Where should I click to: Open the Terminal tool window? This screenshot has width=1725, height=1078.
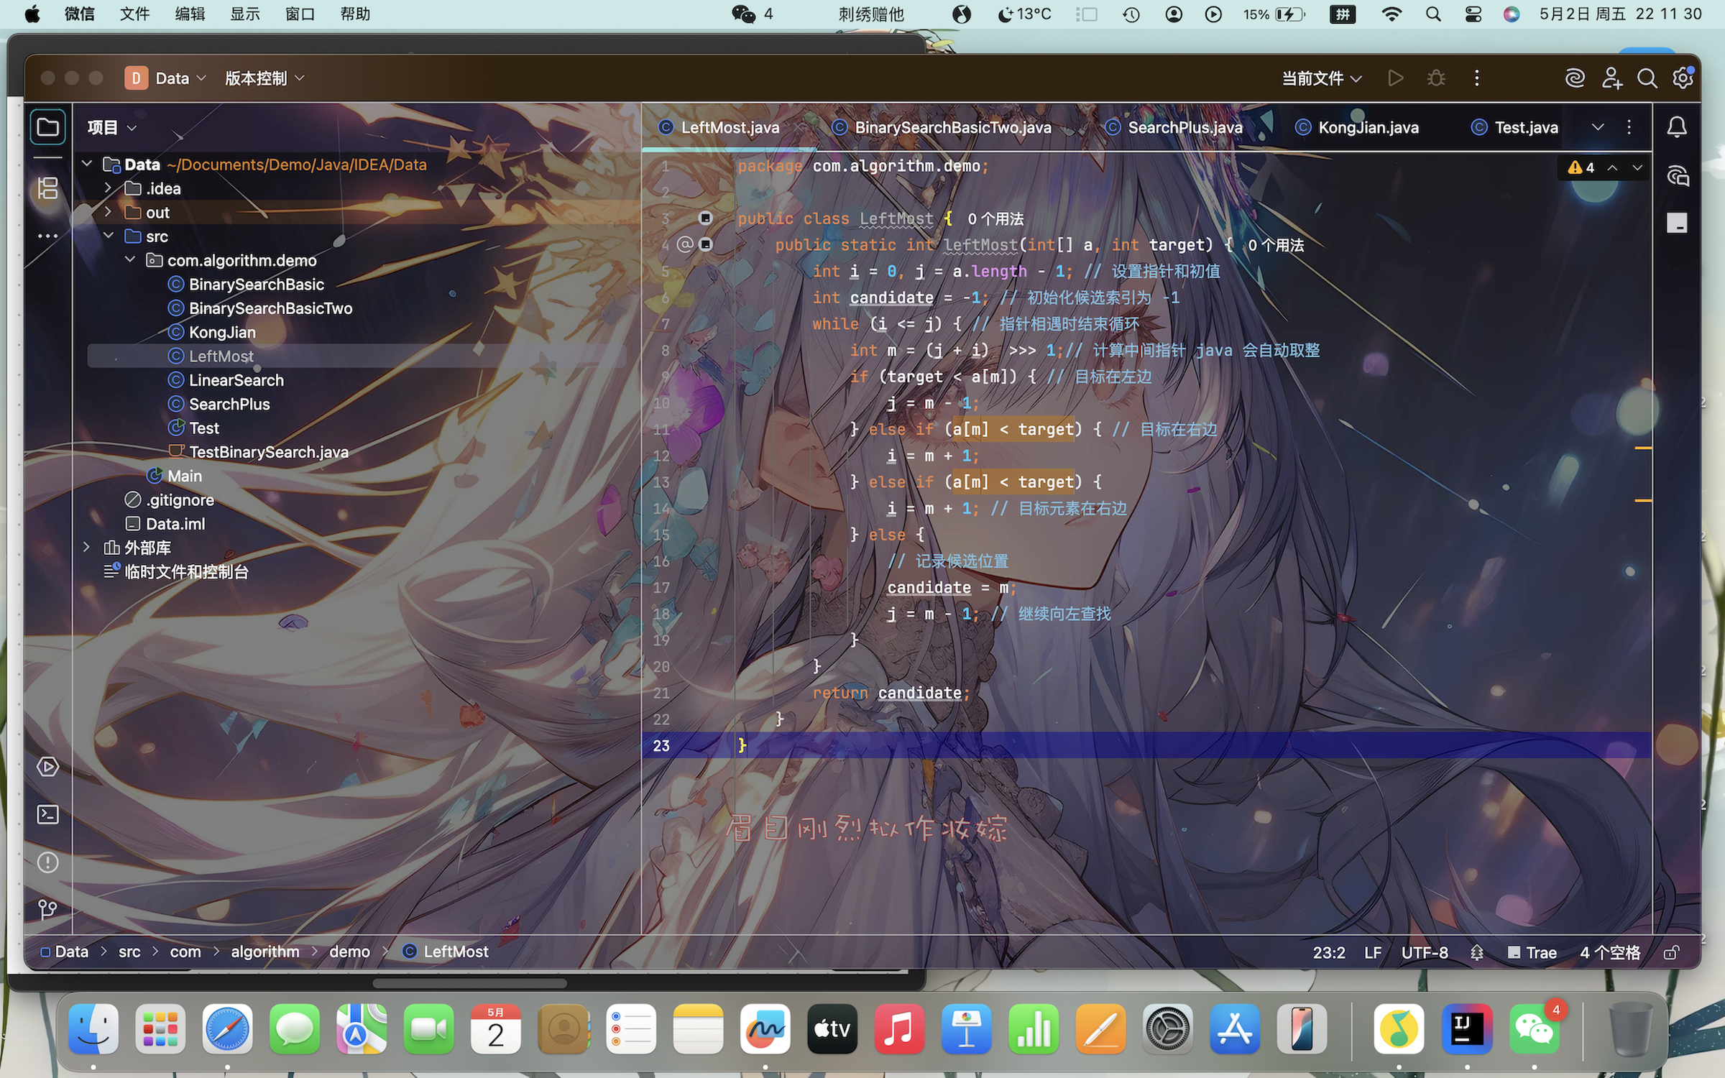(47, 814)
